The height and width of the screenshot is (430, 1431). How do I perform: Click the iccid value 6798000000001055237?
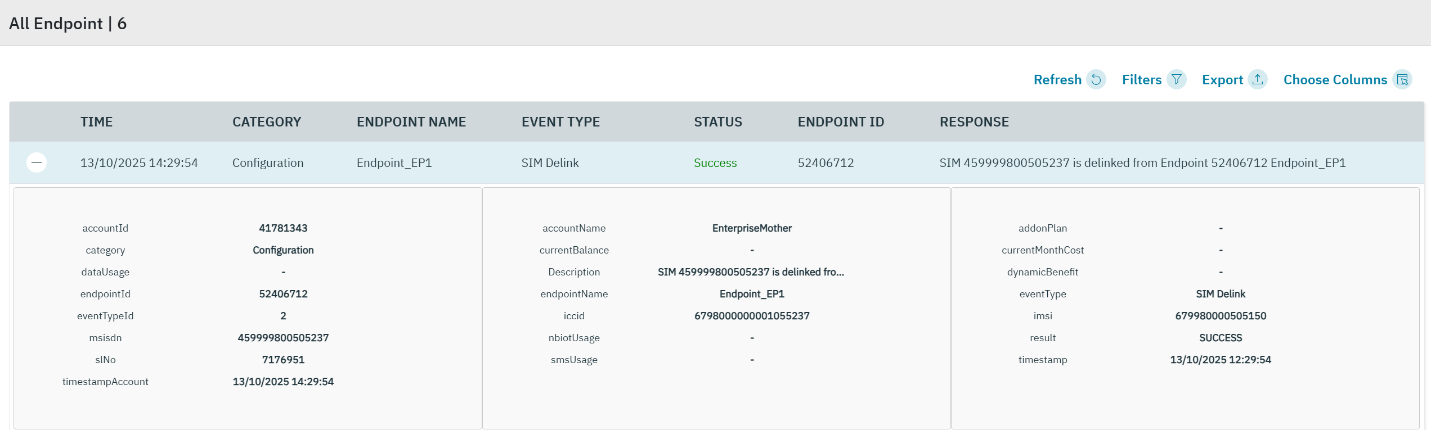click(751, 316)
